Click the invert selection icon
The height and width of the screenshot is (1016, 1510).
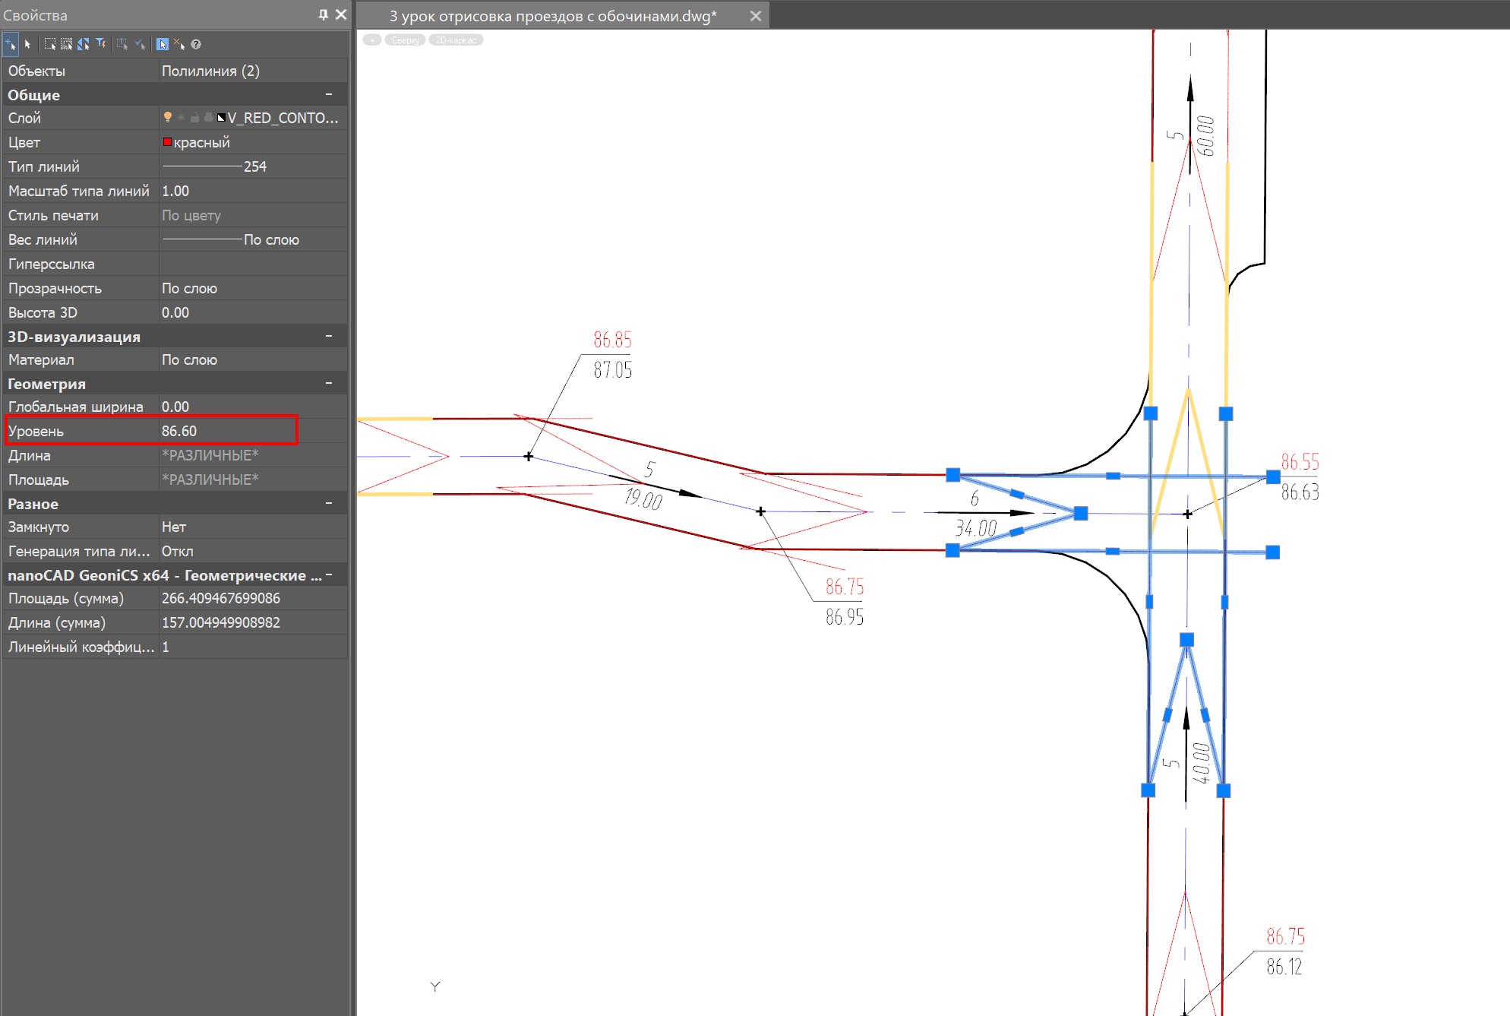tap(84, 44)
